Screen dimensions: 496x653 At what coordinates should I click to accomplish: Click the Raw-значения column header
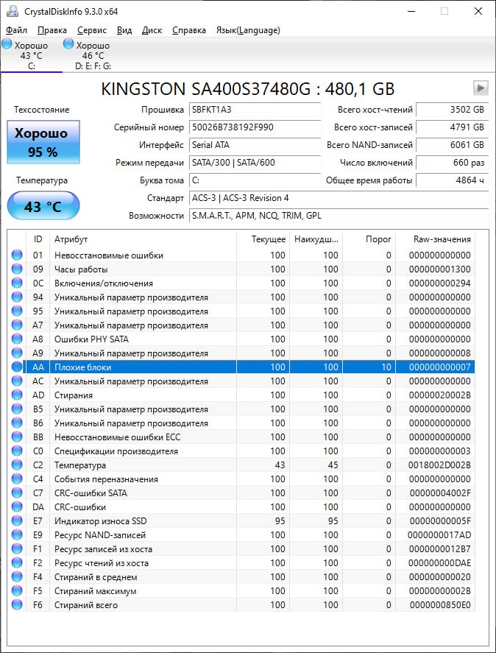coord(435,239)
